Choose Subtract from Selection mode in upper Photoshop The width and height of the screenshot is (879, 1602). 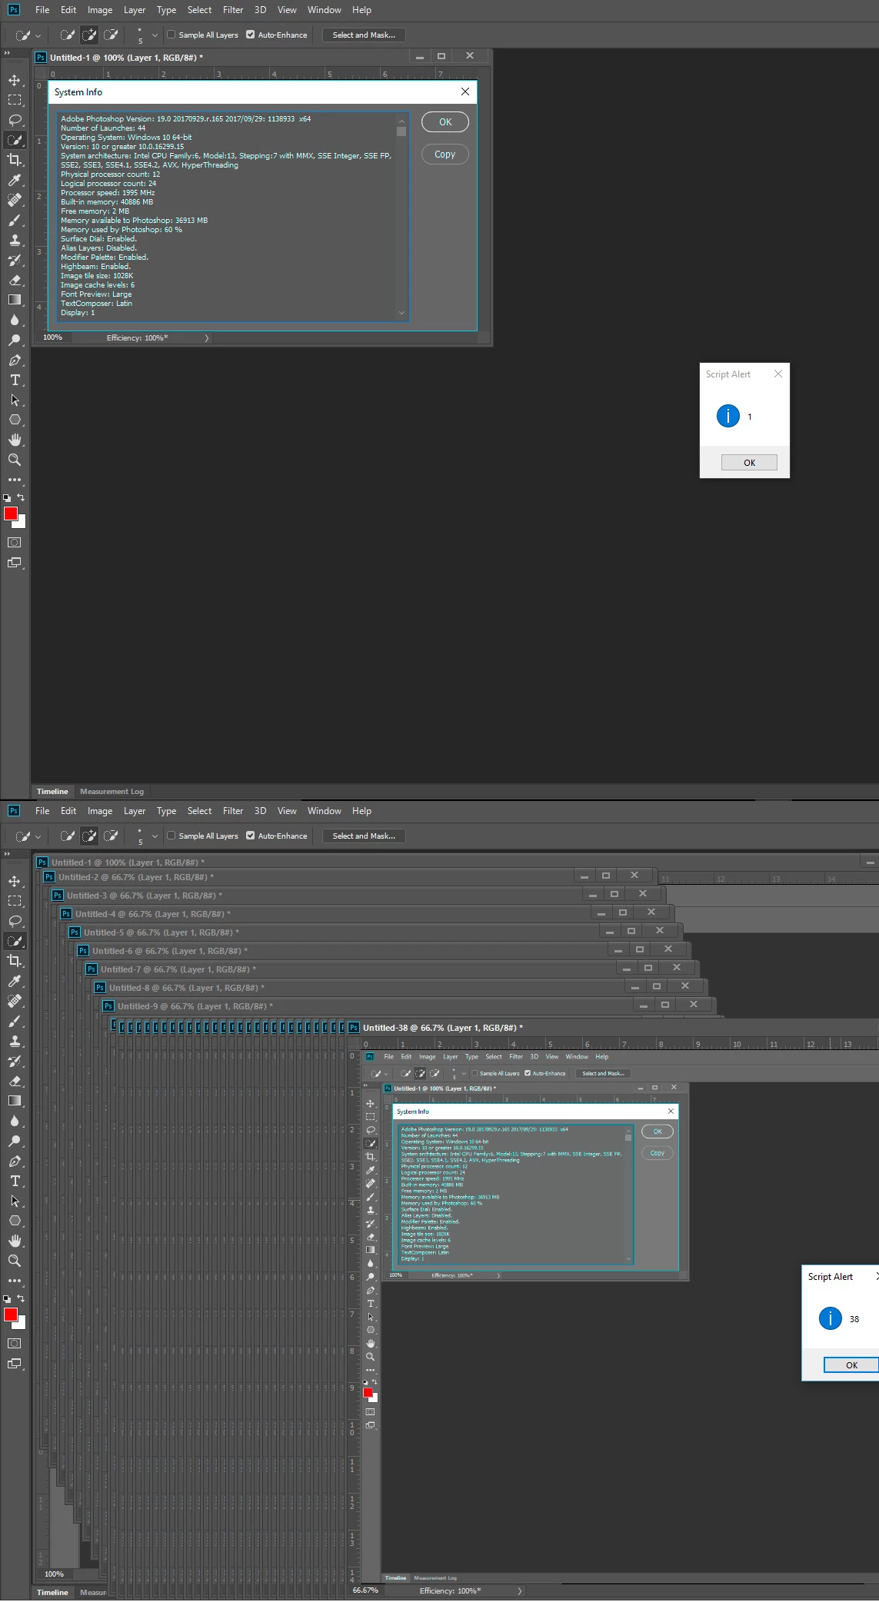pyautogui.click(x=111, y=35)
